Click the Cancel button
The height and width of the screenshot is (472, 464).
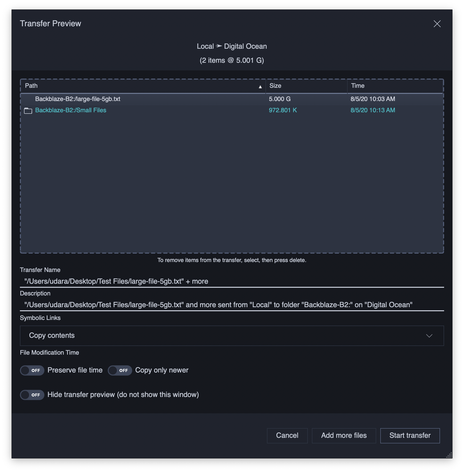coord(287,436)
